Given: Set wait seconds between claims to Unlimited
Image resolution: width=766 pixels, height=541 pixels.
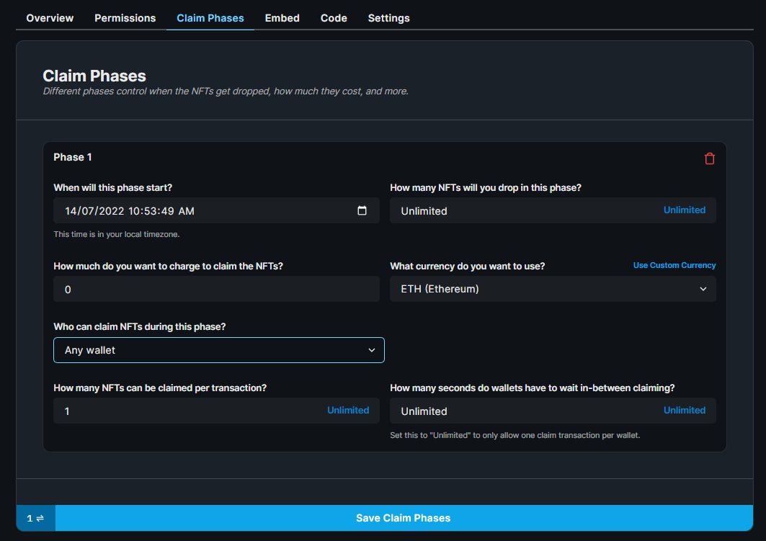Looking at the screenshot, I should point(684,410).
